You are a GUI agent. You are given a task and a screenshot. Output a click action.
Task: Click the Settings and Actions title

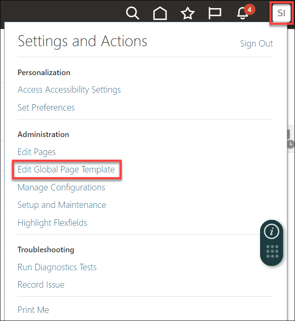(x=83, y=41)
